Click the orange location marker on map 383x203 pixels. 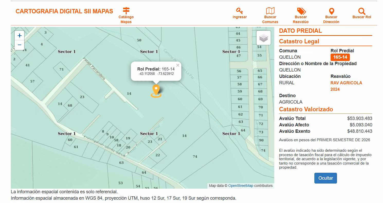pos(156,91)
